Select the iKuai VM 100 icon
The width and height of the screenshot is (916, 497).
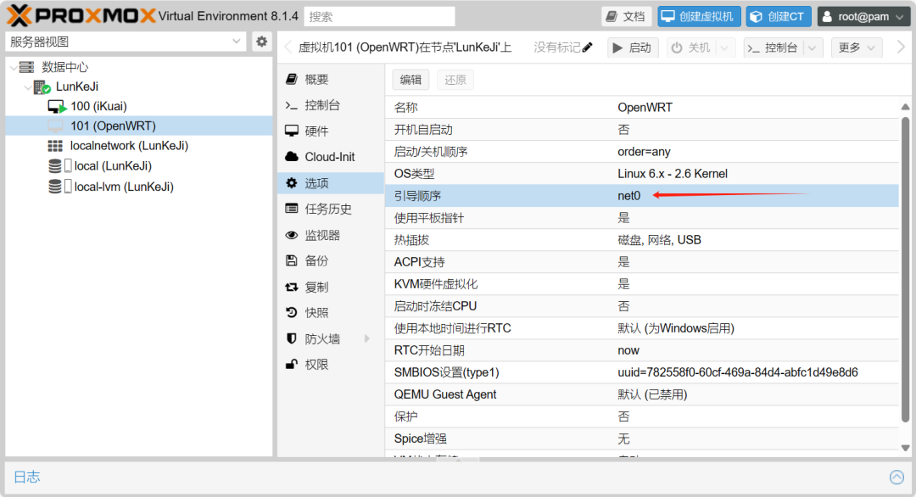click(x=57, y=106)
